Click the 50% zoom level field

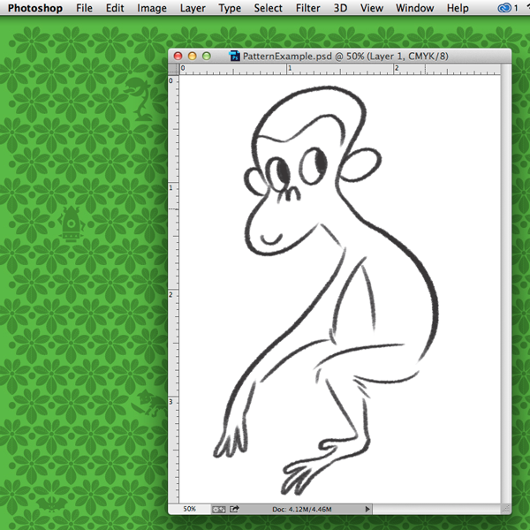(x=189, y=509)
